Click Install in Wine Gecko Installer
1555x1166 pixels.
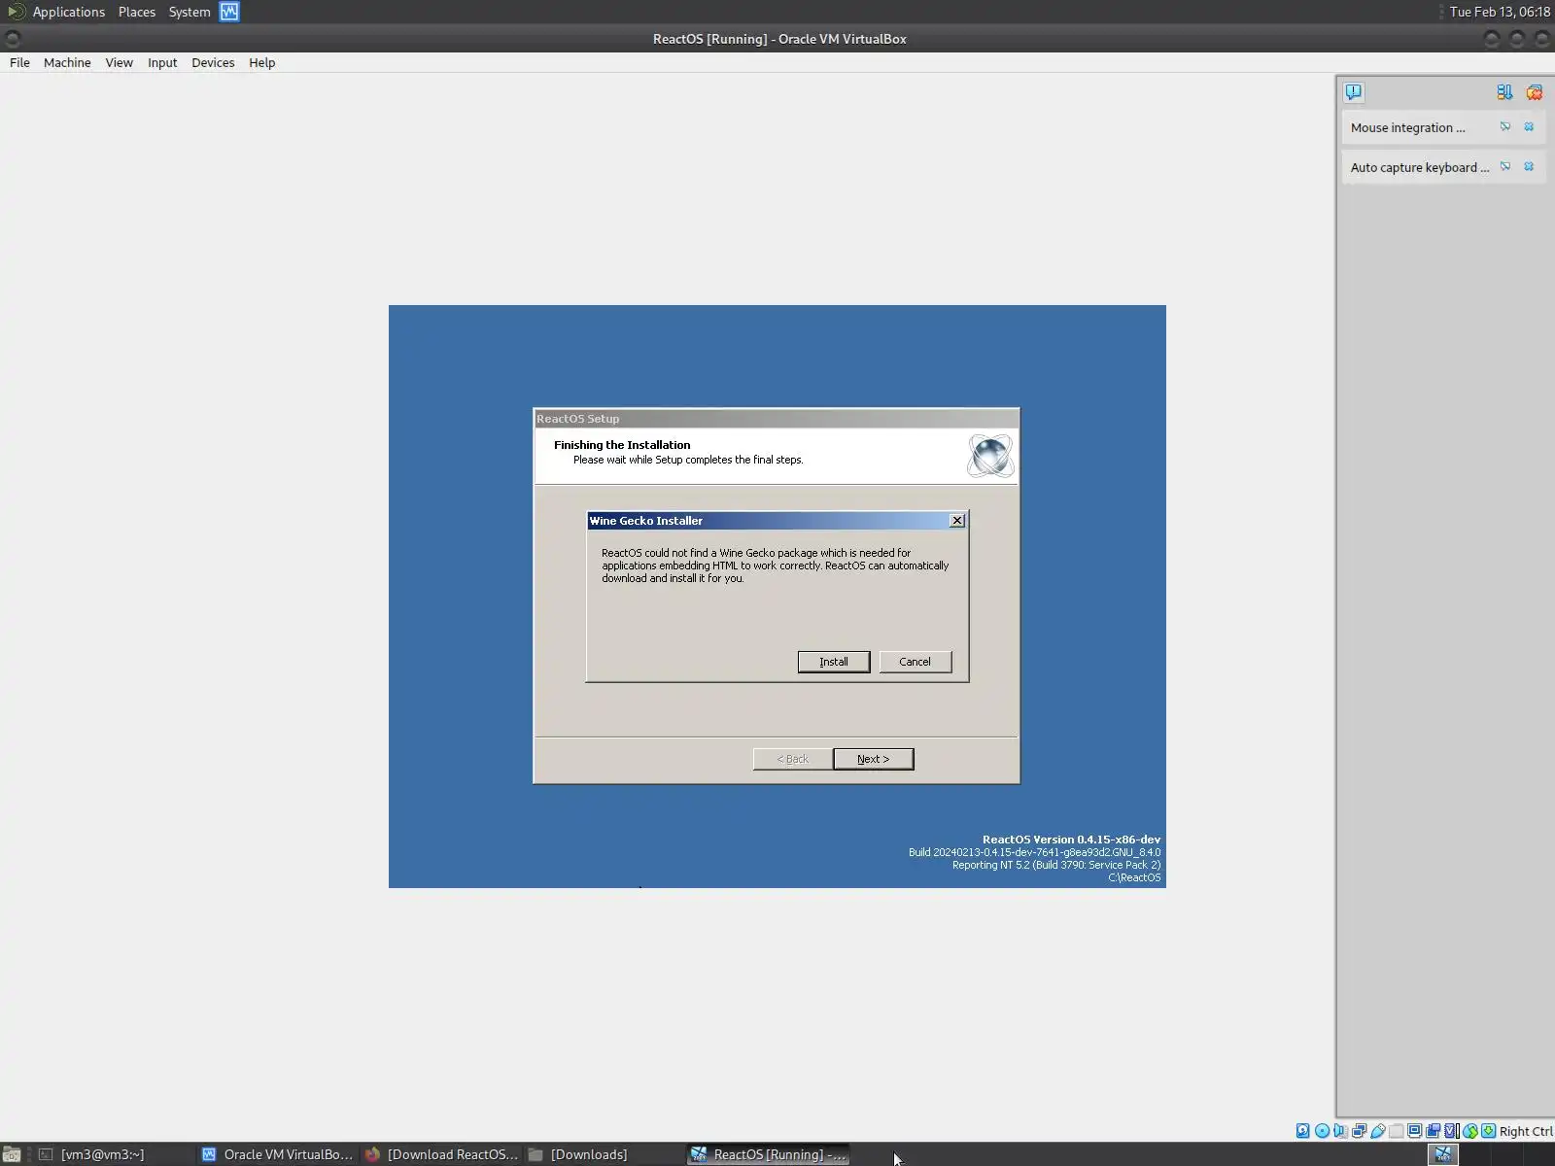pyautogui.click(x=834, y=662)
